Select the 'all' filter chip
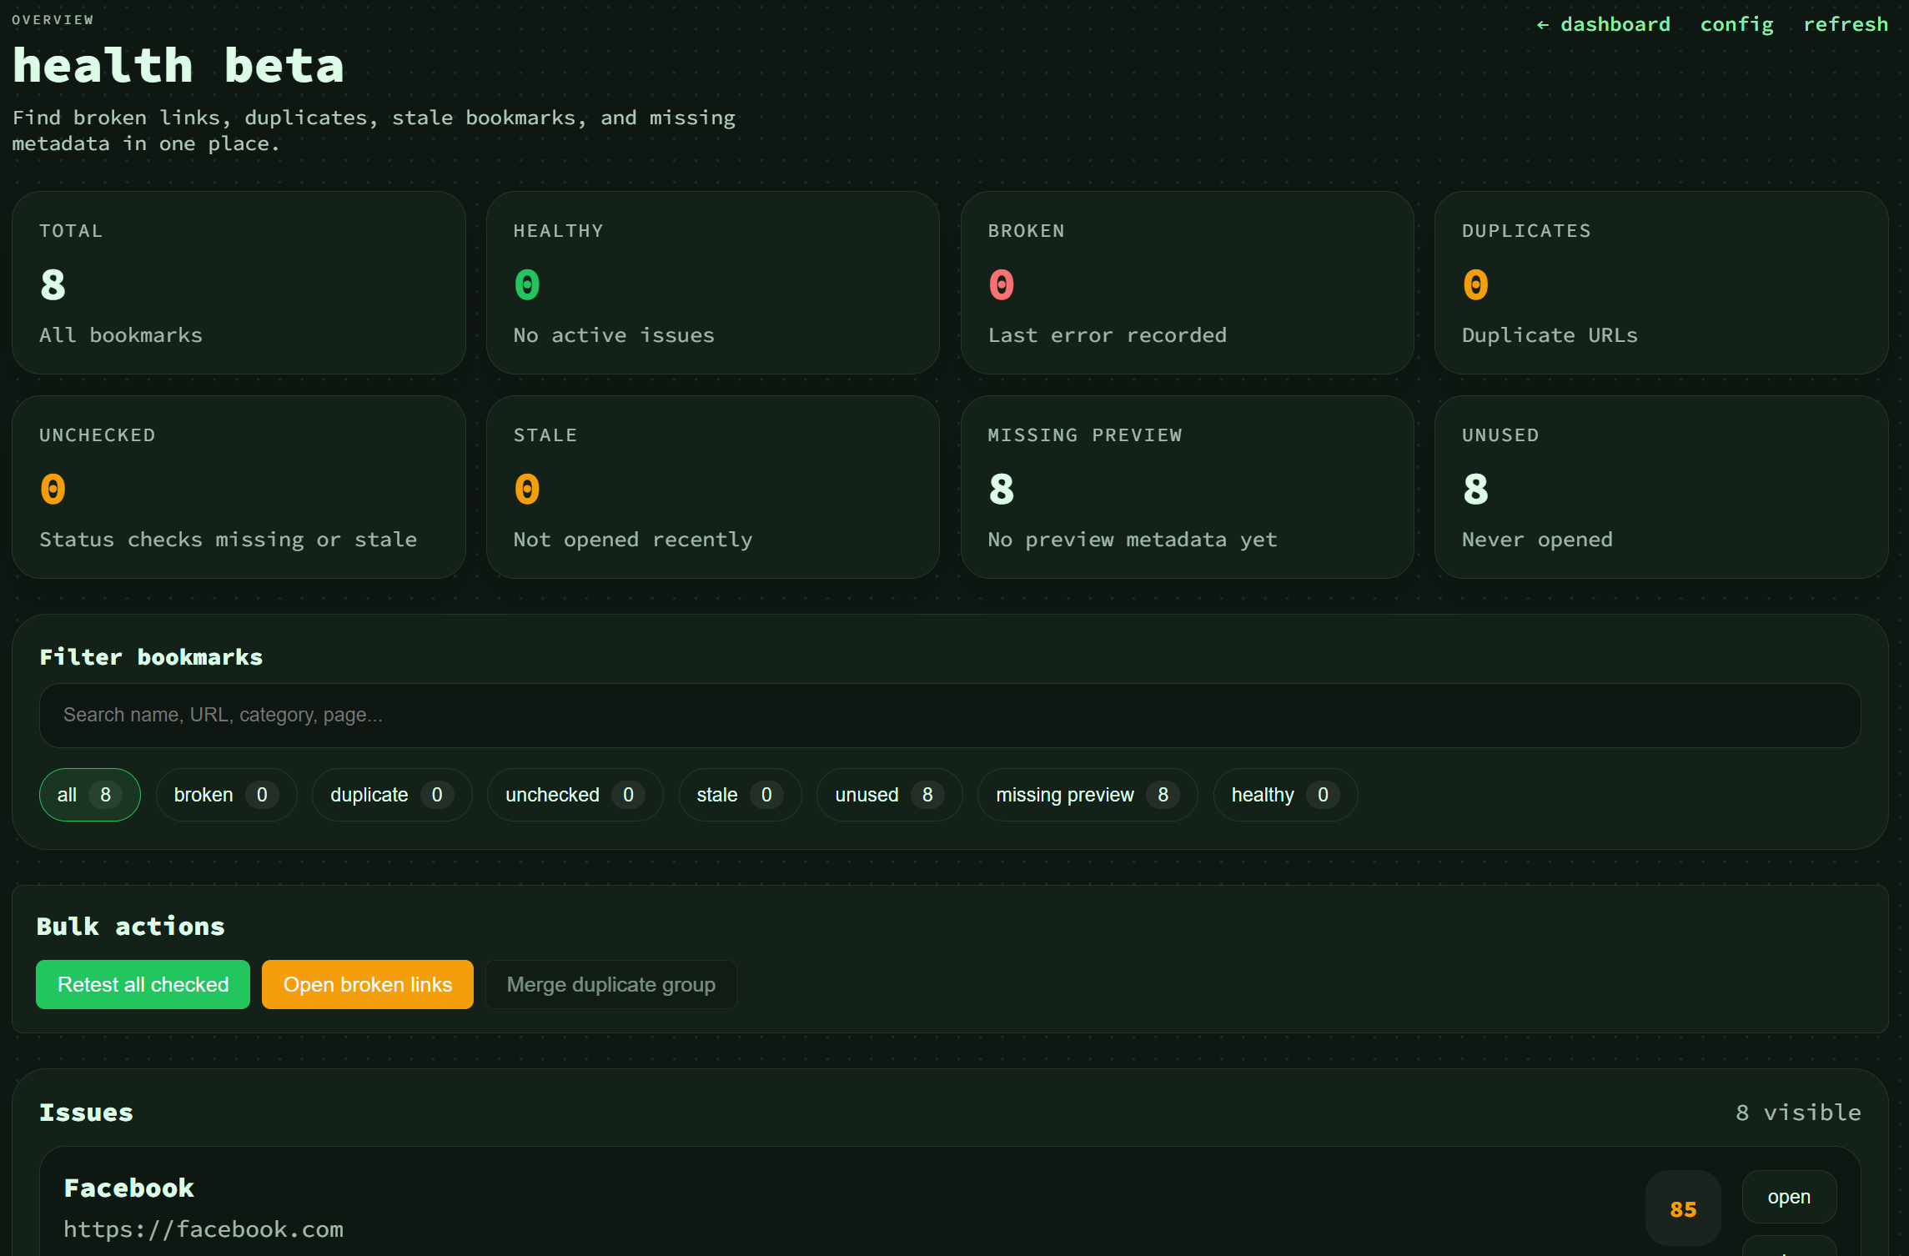This screenshot has width=1909, height=1256. pos(89,795)
